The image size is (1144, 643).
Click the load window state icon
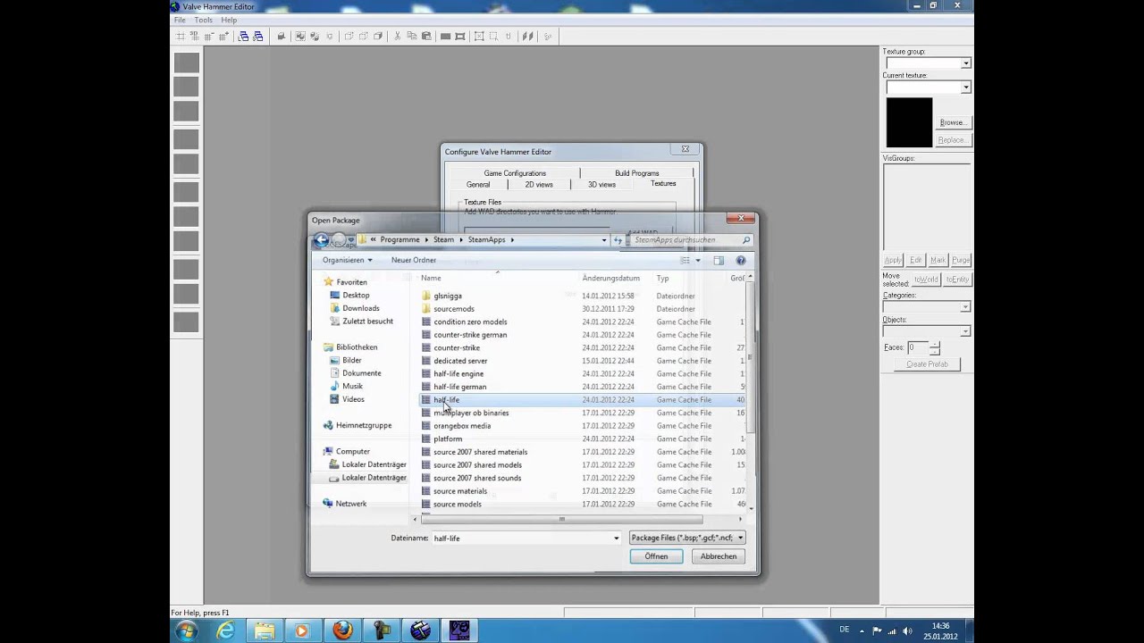243,37
